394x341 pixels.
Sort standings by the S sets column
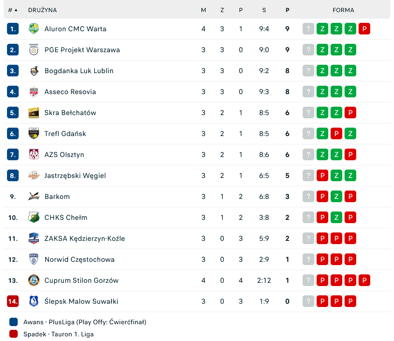coord(264,10)
